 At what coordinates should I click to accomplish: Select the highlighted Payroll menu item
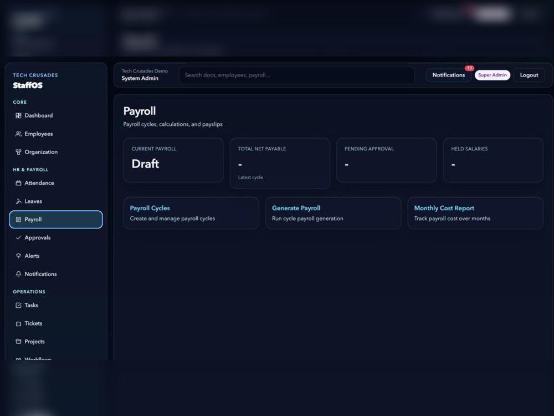point(56,219)
